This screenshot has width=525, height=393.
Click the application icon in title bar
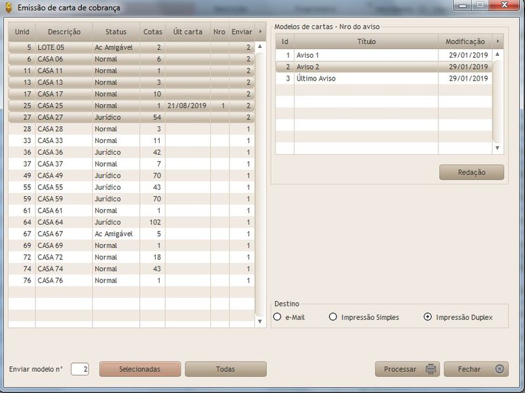coord(9,7)
